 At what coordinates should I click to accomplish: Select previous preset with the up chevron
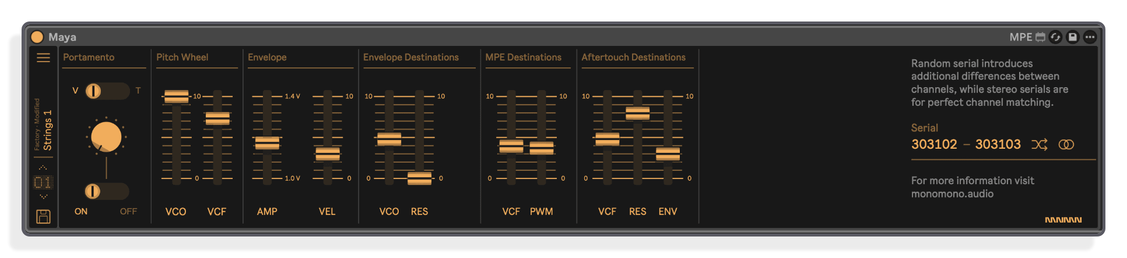click(x=43, y=168)
